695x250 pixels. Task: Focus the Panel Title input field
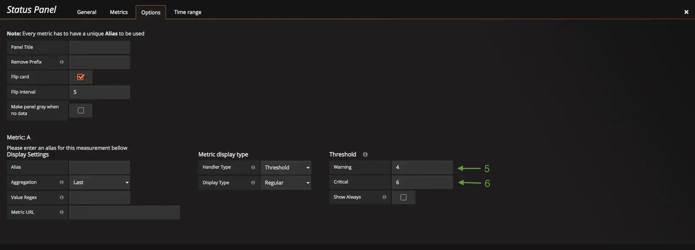pos(99,47)
